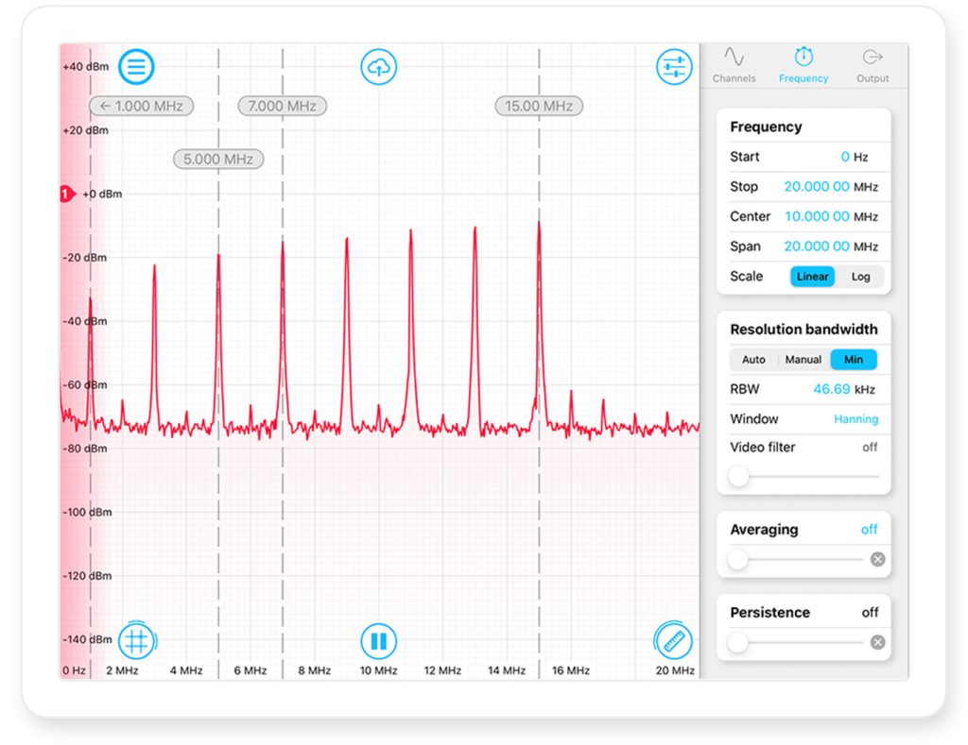Click the +40 dBm axis label
Viewport: 968px width, 745px height.
coord(86,67)
